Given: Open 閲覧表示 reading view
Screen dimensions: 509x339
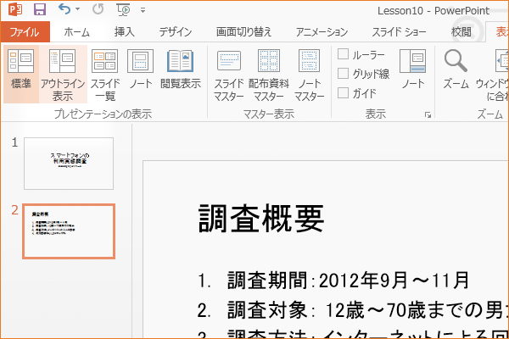Looking at the screenshot, I should tap(181, 70).
